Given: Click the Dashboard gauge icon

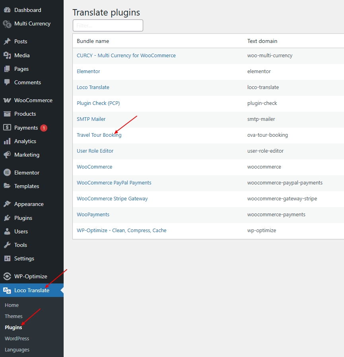Looking at the screenshot, I should tap(7, 10).
